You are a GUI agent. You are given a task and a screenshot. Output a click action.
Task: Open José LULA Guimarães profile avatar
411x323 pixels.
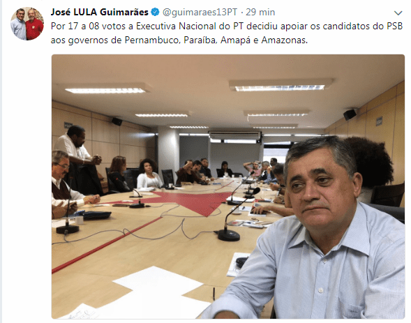coord(27,24)
